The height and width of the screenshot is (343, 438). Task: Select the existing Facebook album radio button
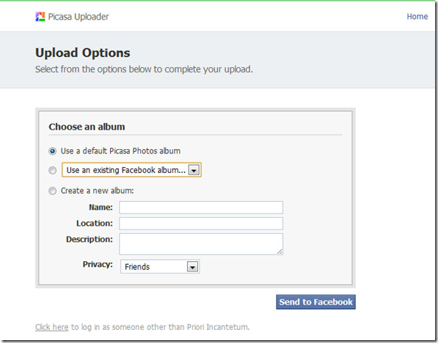tap(52, 170)
